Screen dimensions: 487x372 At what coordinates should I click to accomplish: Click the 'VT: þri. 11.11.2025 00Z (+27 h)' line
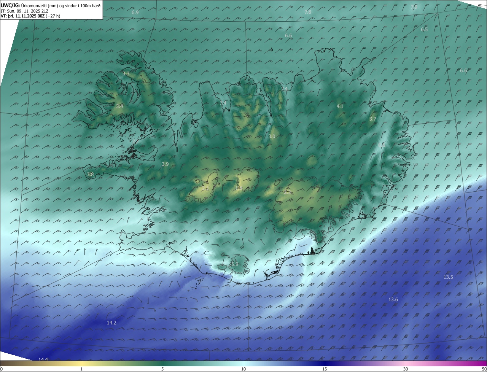click(x=30, y=16)
